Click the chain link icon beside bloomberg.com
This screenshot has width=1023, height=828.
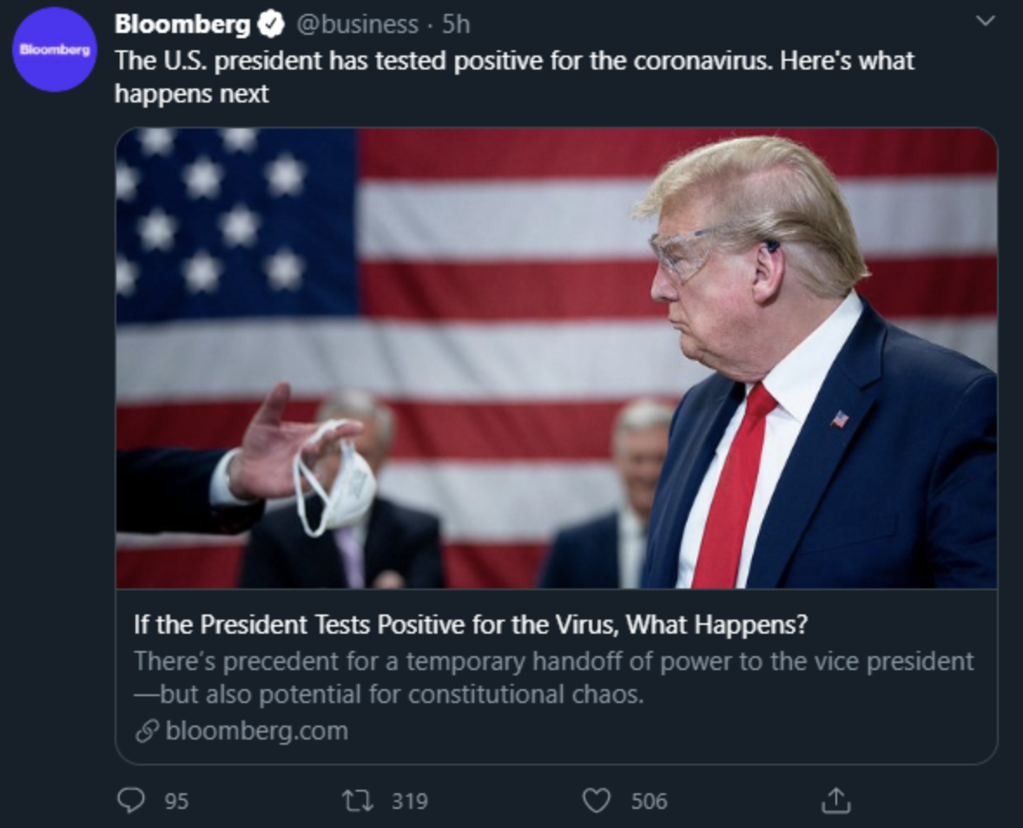click(147, 732)
